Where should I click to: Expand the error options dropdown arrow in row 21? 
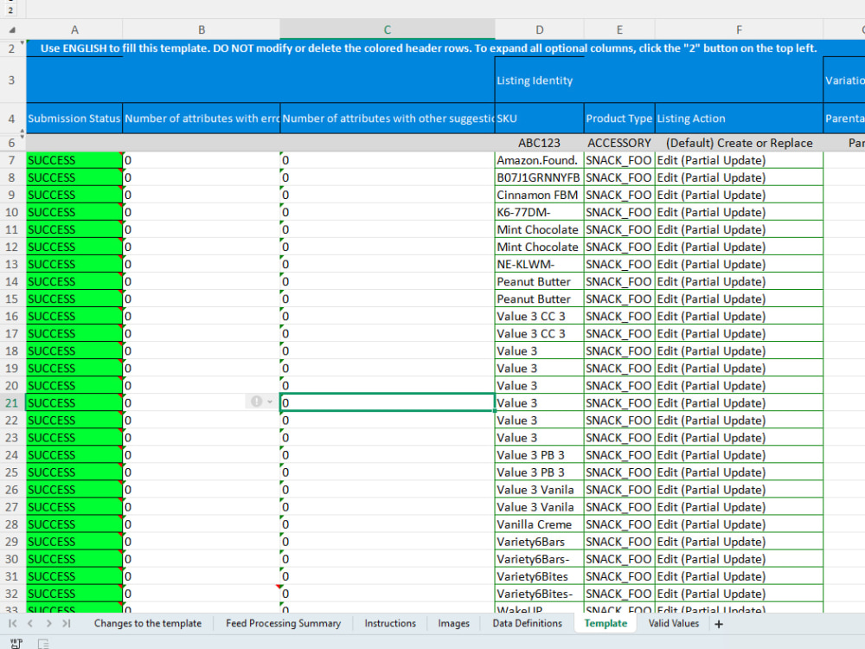pos(269,402)
